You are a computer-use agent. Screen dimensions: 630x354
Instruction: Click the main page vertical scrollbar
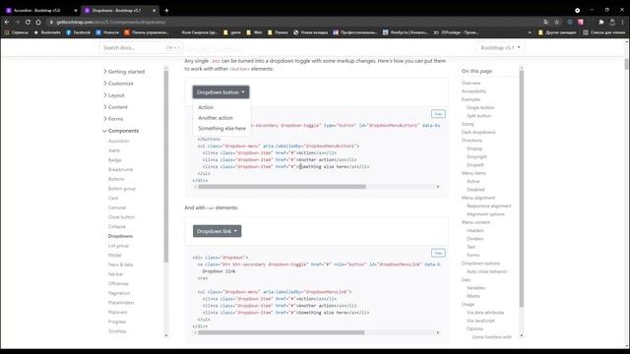626,63
